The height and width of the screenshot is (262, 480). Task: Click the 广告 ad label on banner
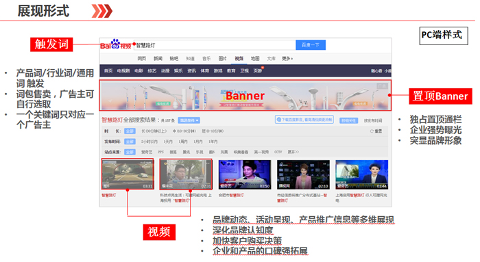tap(382, 86)
